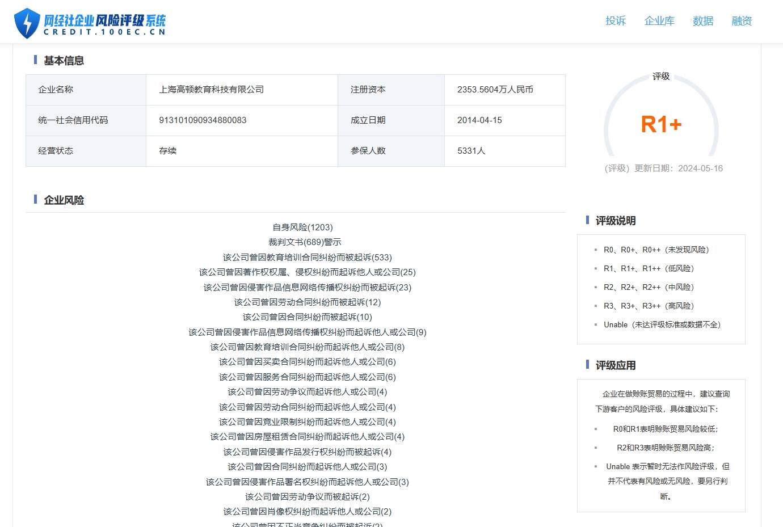
Task: Open the 投诉 menu item
Action: coord(616,21)
